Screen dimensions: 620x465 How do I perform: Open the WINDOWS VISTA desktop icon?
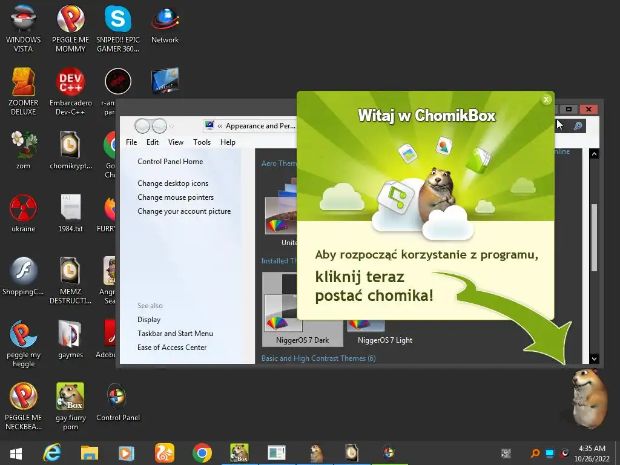click(x=24, y=28)
